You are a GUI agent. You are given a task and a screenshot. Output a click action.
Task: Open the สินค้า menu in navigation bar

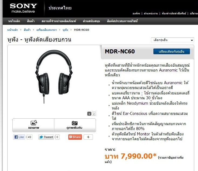[x=31, y=21]
